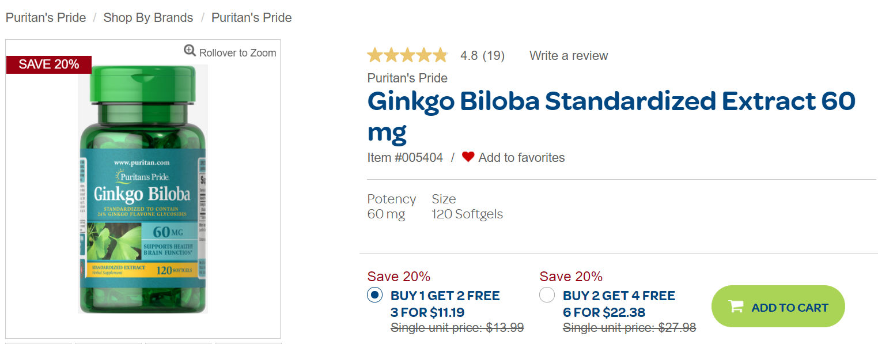Image resolution: width=878 pixels, height=344 pixels.
Task: Select the Buy 2 Get 4 Free option
Action: point(547,295)
